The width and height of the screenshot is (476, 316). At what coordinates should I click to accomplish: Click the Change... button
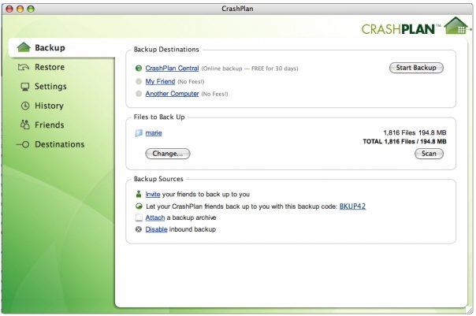pos(168,154)
